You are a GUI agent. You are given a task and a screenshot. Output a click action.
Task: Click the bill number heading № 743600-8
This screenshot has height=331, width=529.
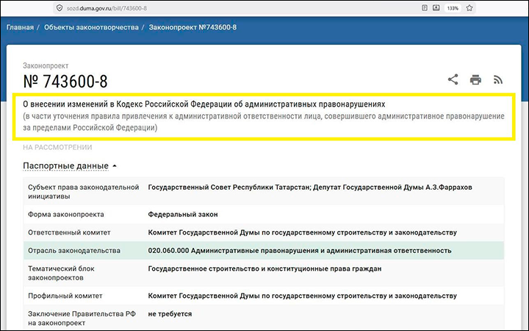point(65,82)
